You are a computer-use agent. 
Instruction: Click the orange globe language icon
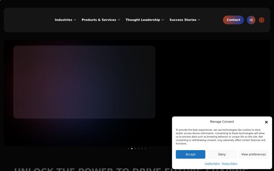(x=261, y=20)
